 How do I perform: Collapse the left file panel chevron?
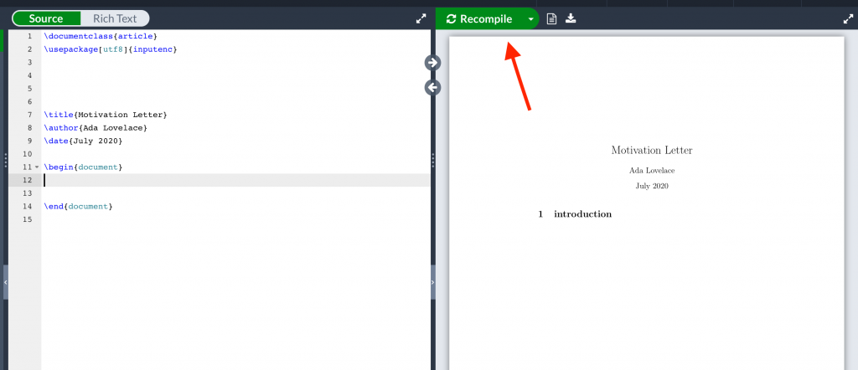6,282
